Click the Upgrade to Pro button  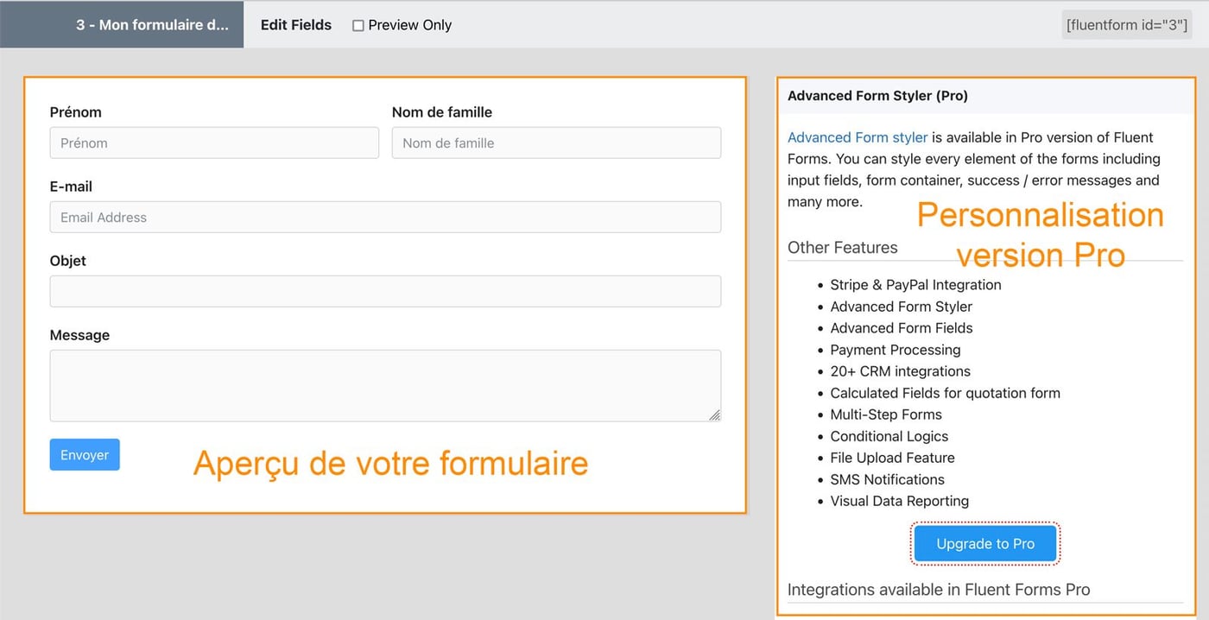[984, 543]
